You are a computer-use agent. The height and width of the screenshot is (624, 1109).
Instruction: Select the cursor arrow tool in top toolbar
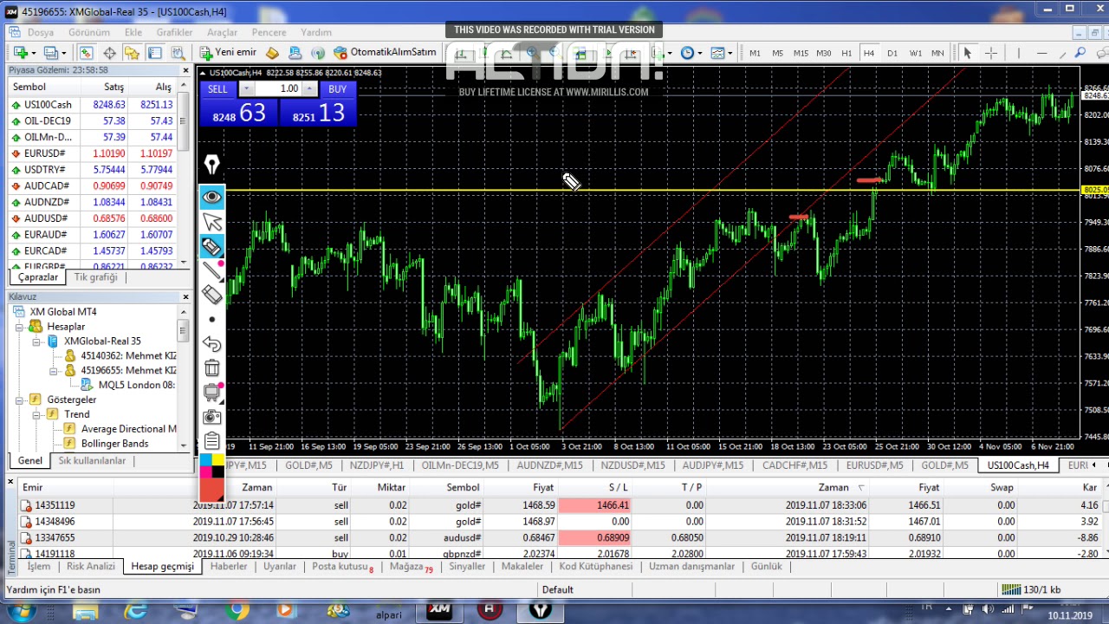click(967, 53)
